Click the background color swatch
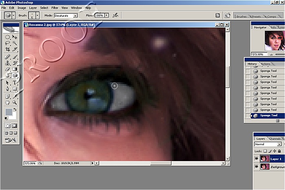The image size is (285, 190). coord(14,117)
